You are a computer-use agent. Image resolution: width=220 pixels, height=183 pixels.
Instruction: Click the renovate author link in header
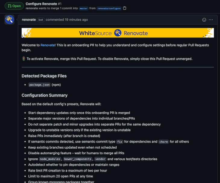pyautogui.click(x=32, y=8)
